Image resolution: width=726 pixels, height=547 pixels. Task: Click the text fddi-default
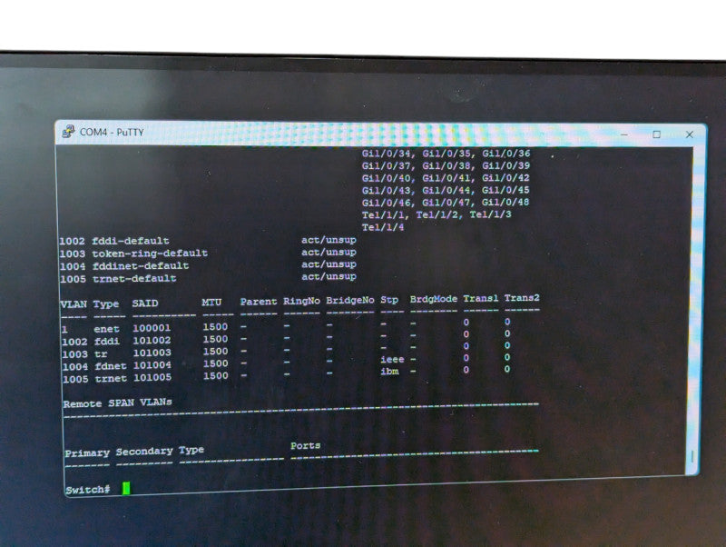[x=130, y=241]
